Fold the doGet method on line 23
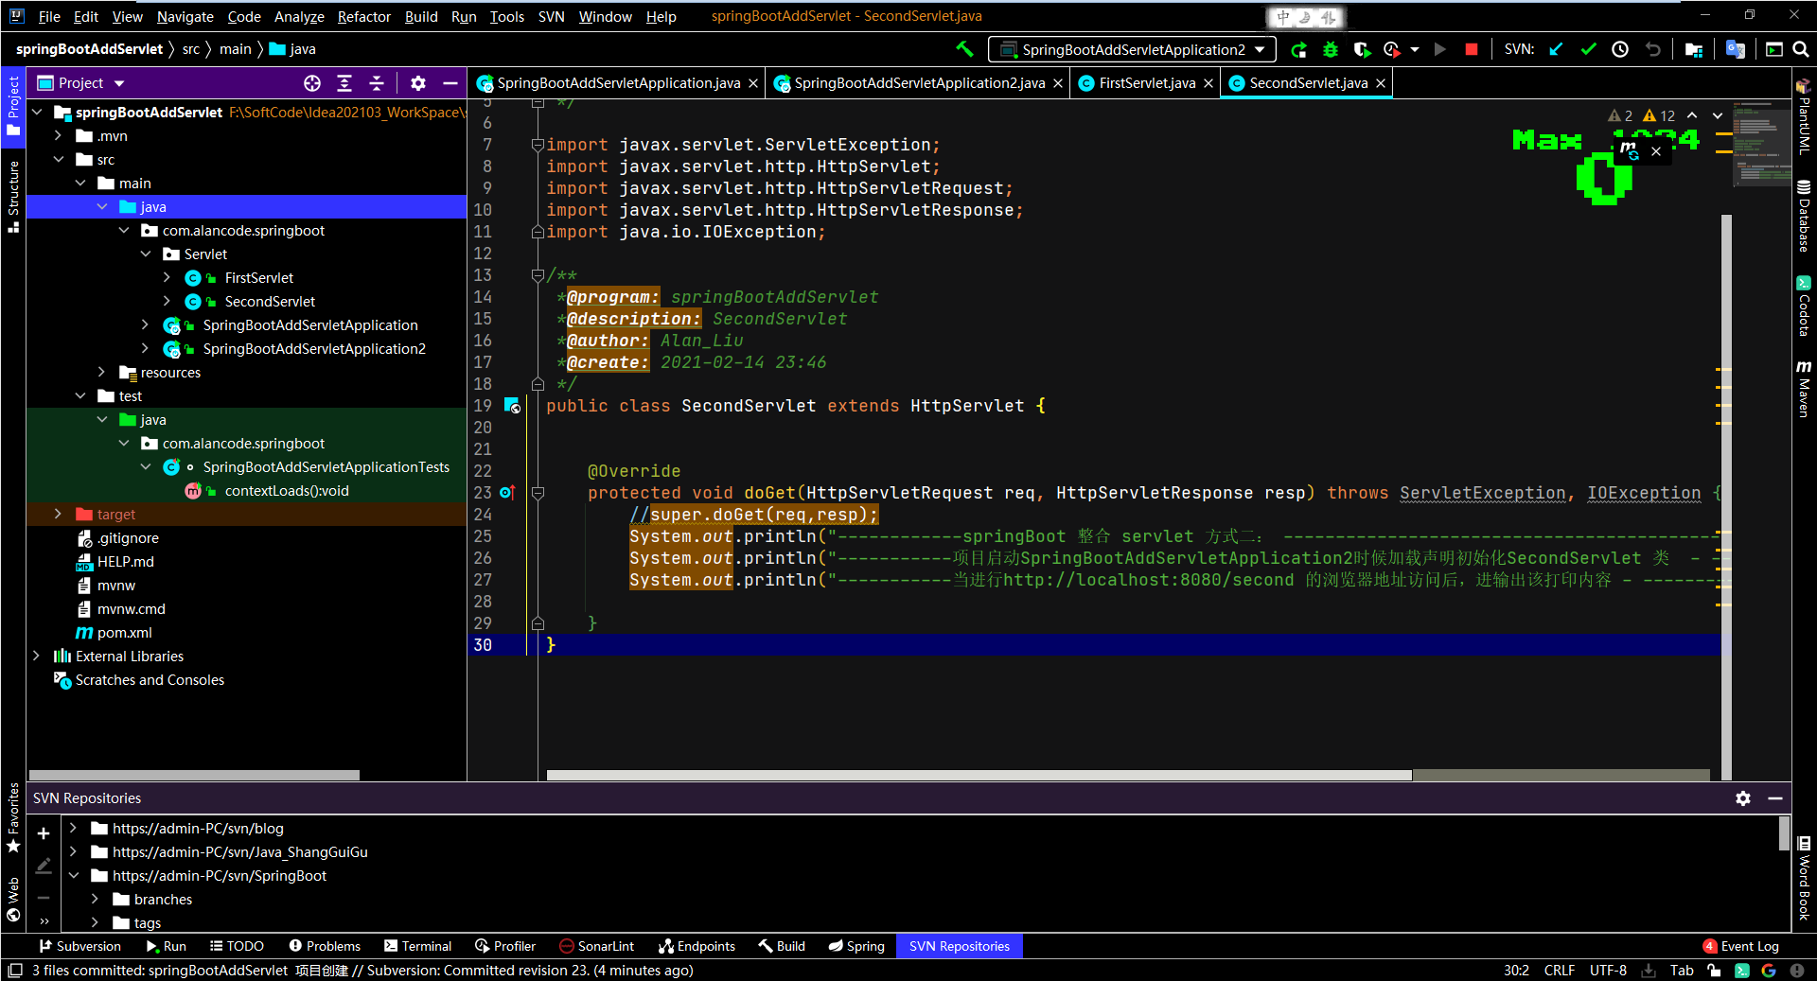 pos(538,493)
